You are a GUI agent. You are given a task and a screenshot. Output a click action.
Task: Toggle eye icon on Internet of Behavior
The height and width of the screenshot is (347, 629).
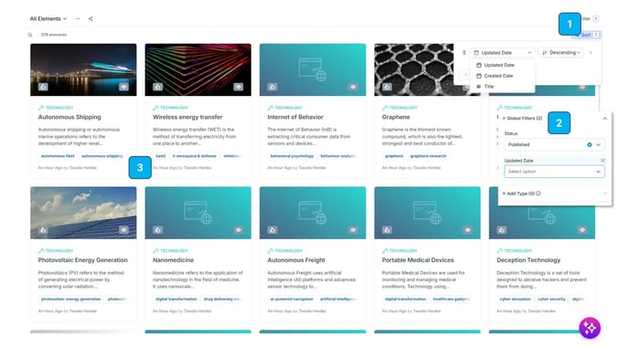pos(353,87)
